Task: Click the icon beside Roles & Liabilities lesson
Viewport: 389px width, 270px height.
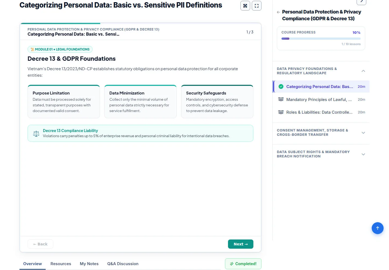Action: [x=281, y=112]
